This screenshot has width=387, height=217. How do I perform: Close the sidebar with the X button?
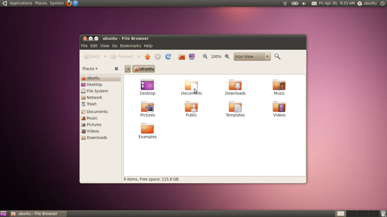(x=116, y=69)
